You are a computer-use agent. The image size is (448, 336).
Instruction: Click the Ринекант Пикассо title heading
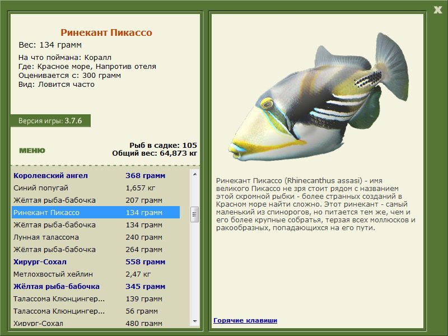coord(106,32)
